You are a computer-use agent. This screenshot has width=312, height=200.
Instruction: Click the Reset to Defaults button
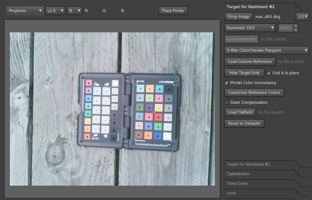click(x=244, y=123)
